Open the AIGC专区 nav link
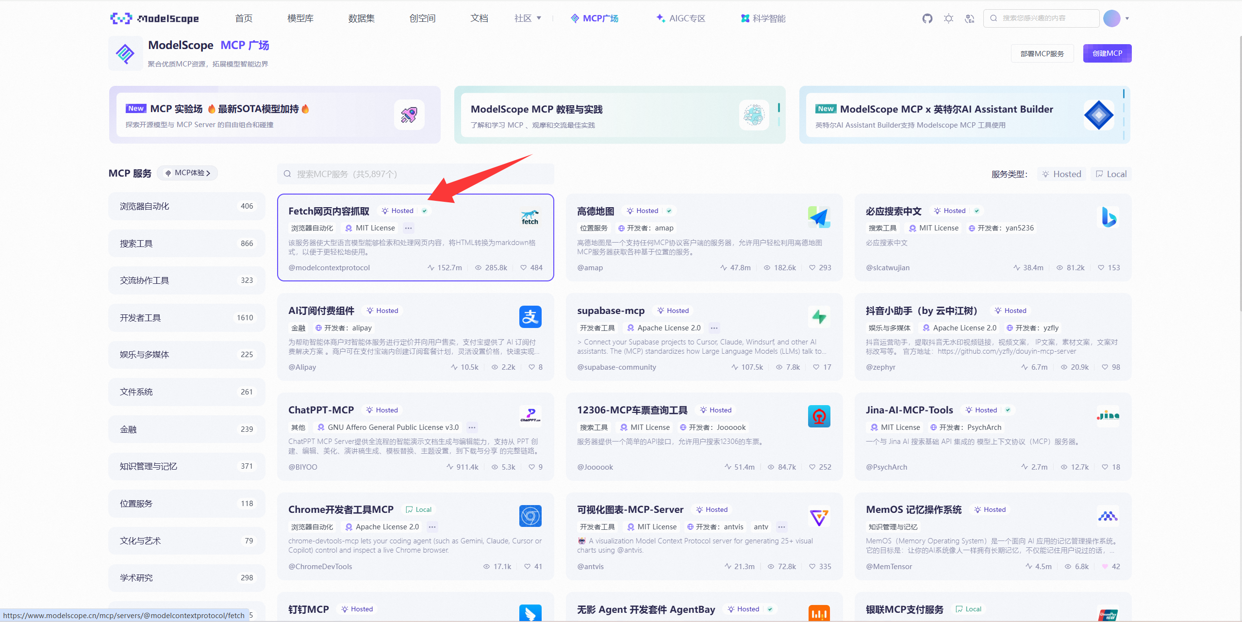 coord(680,18)
